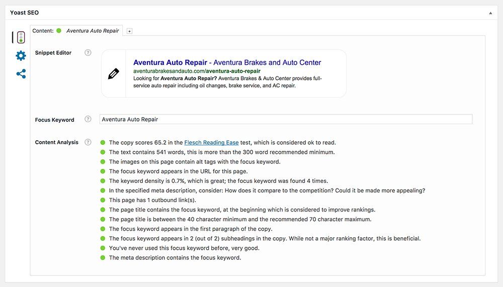The image size is (503, 287).
Task: Open the Flesch Reading Ease link
Action: tap(211, 142)
